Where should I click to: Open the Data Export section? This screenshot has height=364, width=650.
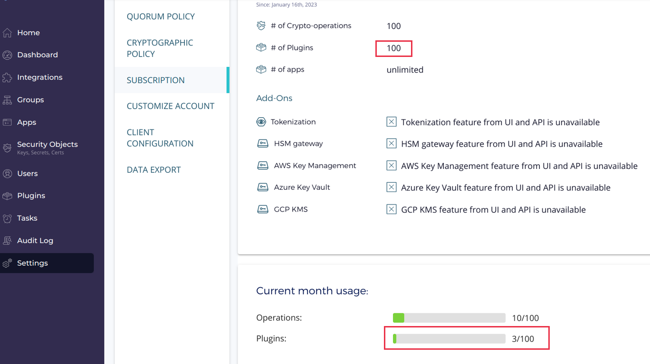pos(153,170)
